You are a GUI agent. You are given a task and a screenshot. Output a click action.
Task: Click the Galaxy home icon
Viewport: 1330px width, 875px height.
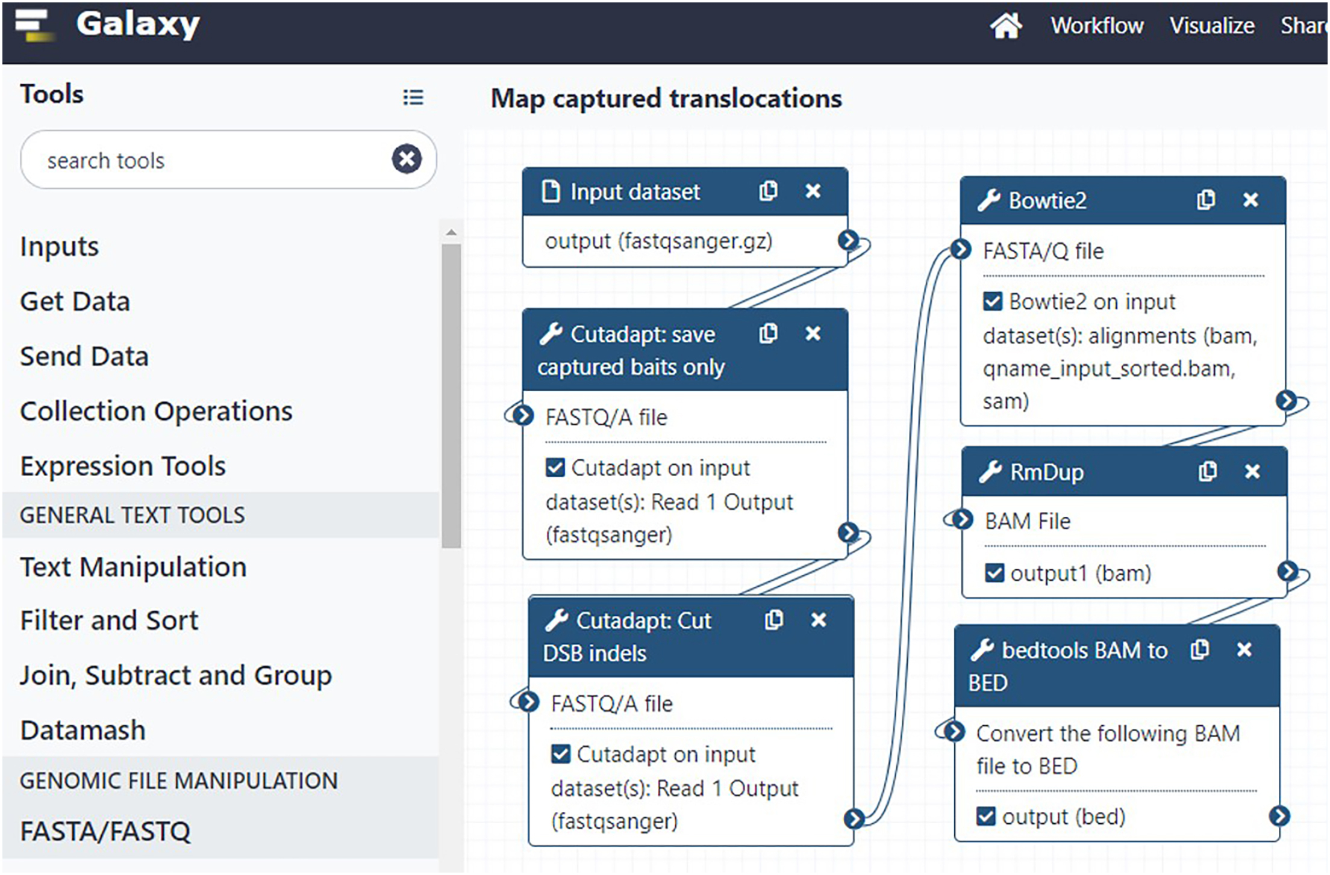1005,26
